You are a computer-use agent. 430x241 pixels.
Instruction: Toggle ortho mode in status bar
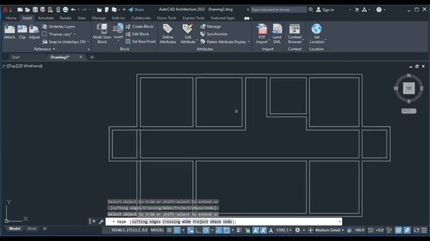[x=198, y=230]
